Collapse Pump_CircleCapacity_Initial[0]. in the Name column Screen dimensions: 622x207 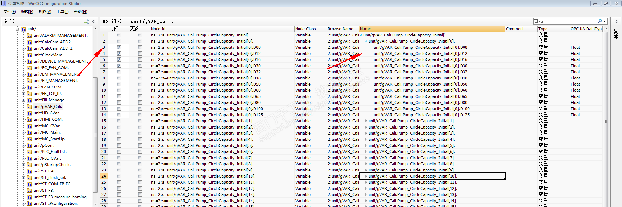366,41
